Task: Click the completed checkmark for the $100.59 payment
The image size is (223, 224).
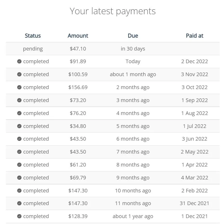Action: [19, 74]
